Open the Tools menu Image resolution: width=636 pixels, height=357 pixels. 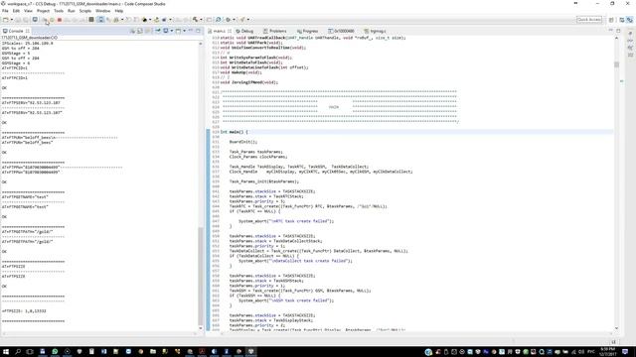[x=59, y=11]
